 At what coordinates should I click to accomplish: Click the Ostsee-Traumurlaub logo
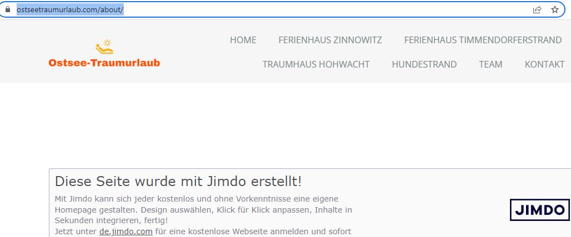tap(104, 53)
